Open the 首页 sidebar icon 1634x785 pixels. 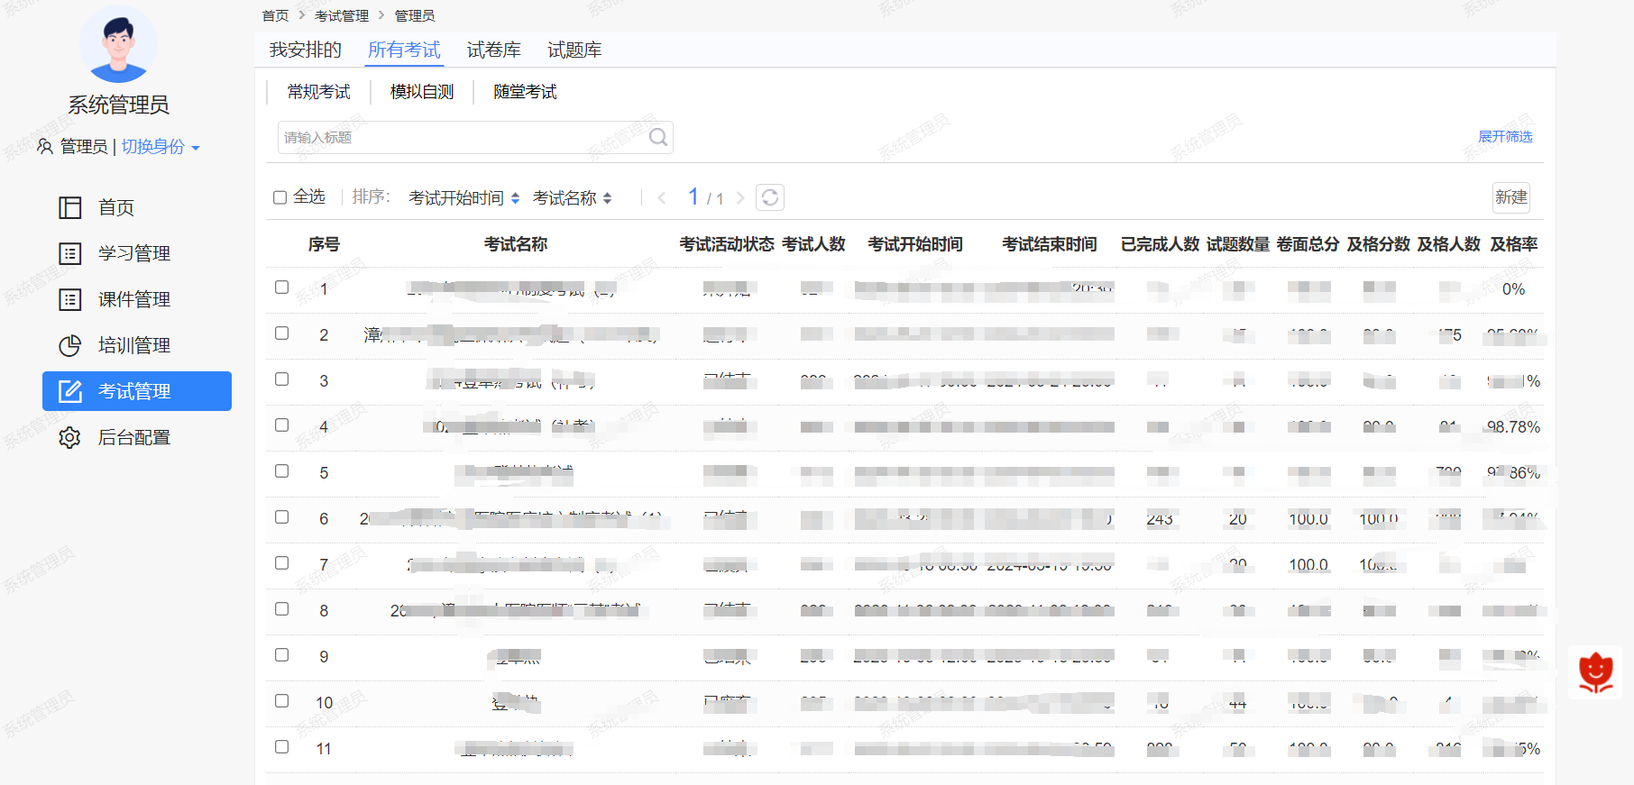coord(70,208)
